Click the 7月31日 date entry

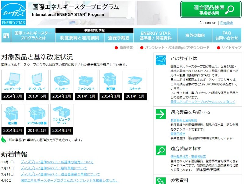click(x=7, y=168)
